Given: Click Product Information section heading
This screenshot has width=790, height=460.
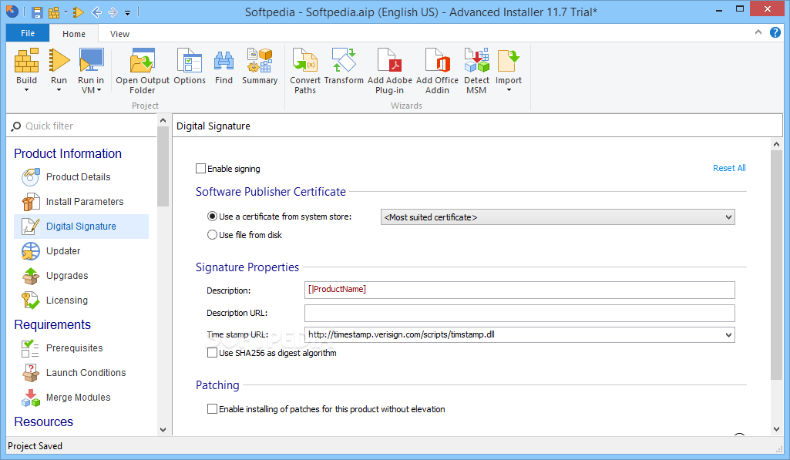Looking at the screenshot, I should [x=68, y=153].
